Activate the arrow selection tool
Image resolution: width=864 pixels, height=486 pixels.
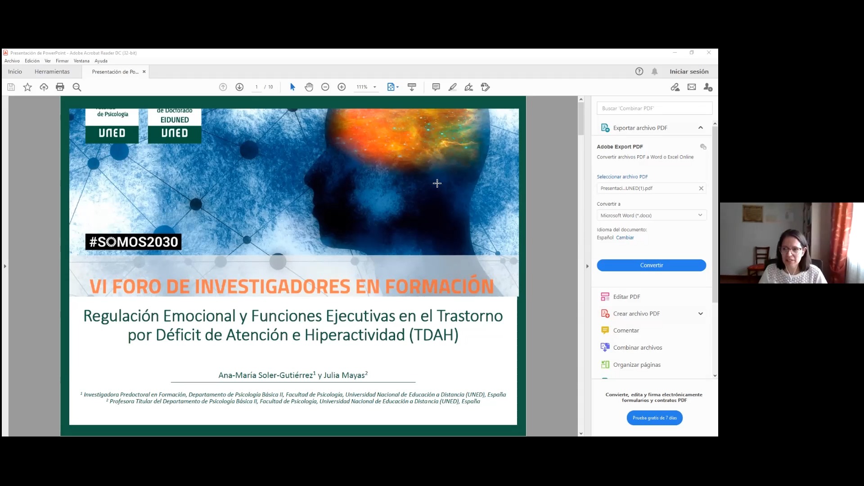(x=292, y=87)
